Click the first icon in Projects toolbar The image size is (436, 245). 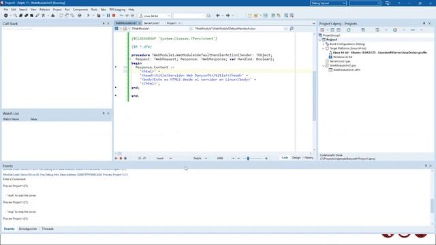[x=322, y=30]
